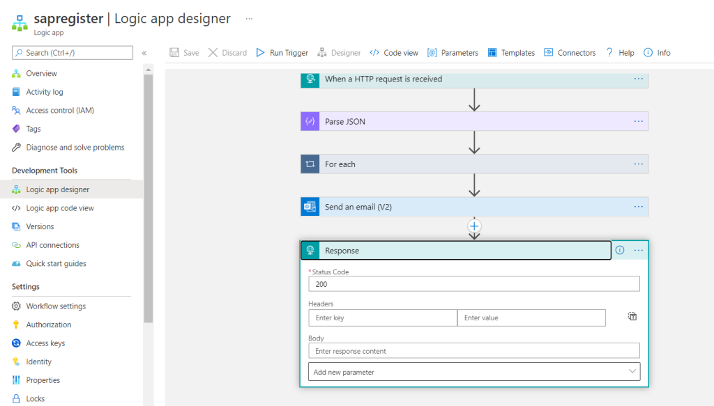The image size is (714, 406).
Task: Click the Headers value field
Action: point(531,318)
